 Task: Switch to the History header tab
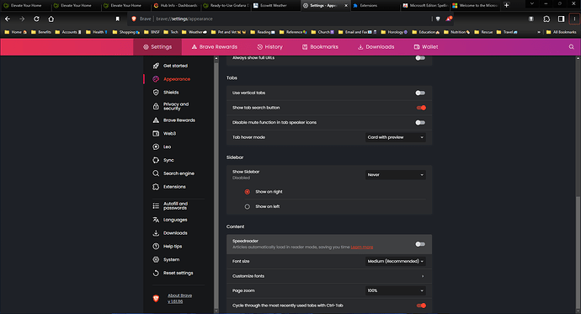pos(269,47)
